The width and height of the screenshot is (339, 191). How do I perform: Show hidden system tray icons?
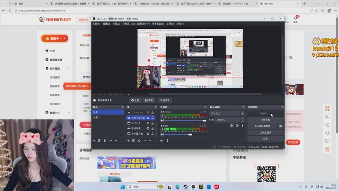click(300, 187)
